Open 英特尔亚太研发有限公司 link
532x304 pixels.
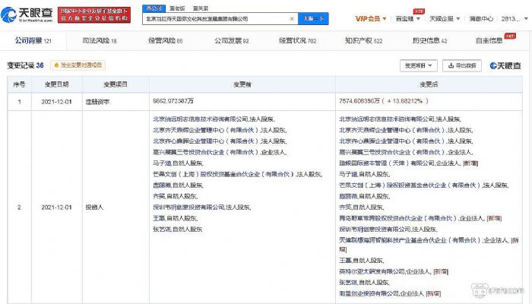(x=372, y=271)
